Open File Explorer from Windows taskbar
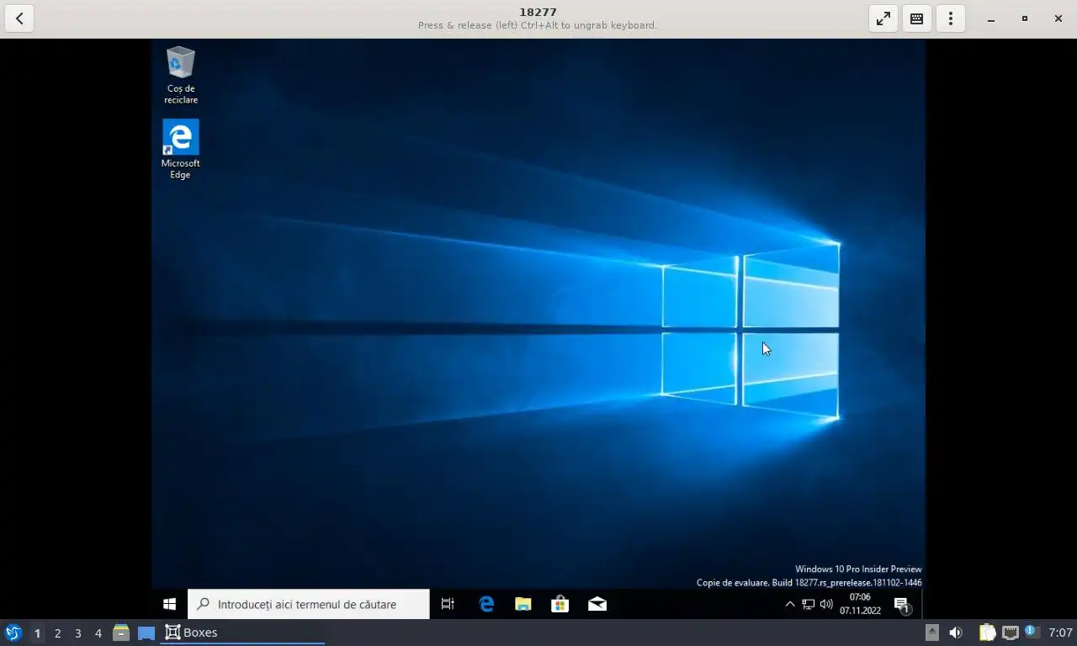The height and width of the screenshot is (646, 1077). click(x=523, y=604)
